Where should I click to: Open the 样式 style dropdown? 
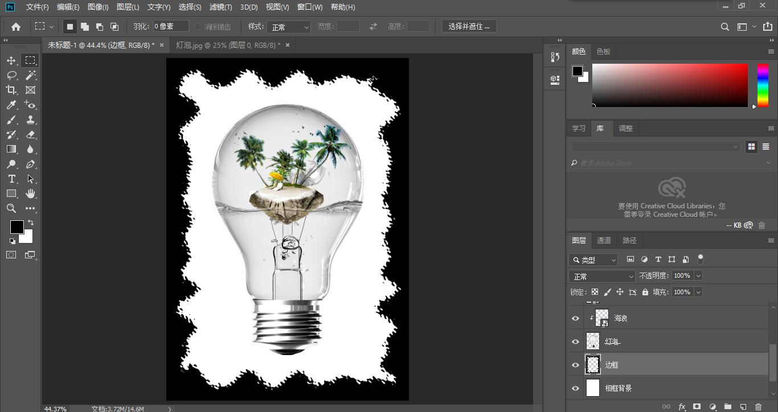pos(289,27)
